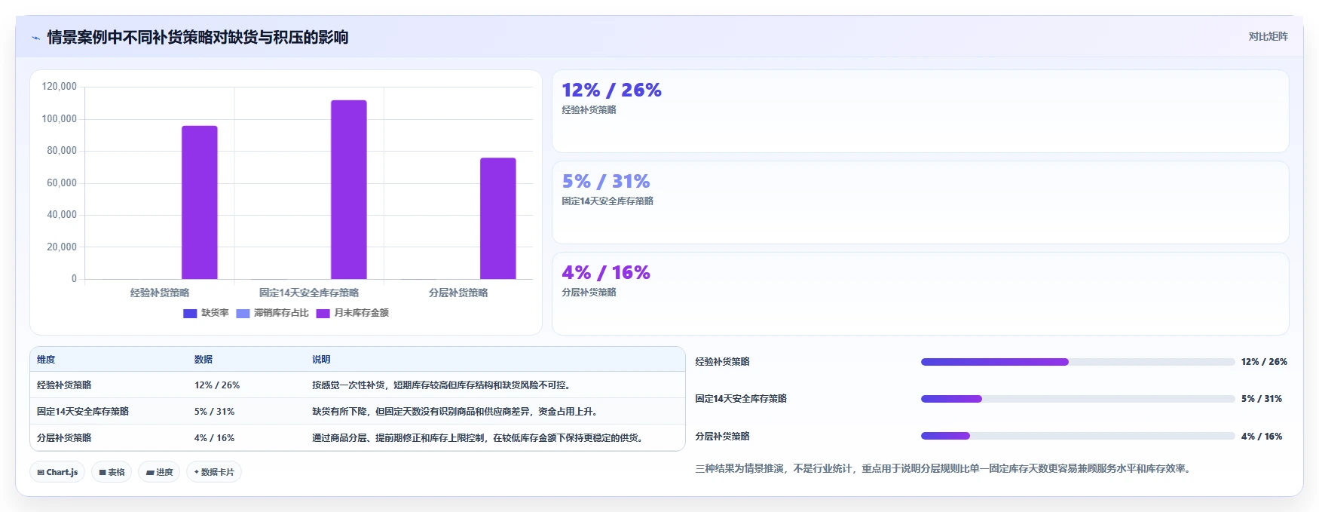Click the Chart.js tag chip
Image resolution: width=1319 pixels, height=512 pixels.
coord(57,472)
